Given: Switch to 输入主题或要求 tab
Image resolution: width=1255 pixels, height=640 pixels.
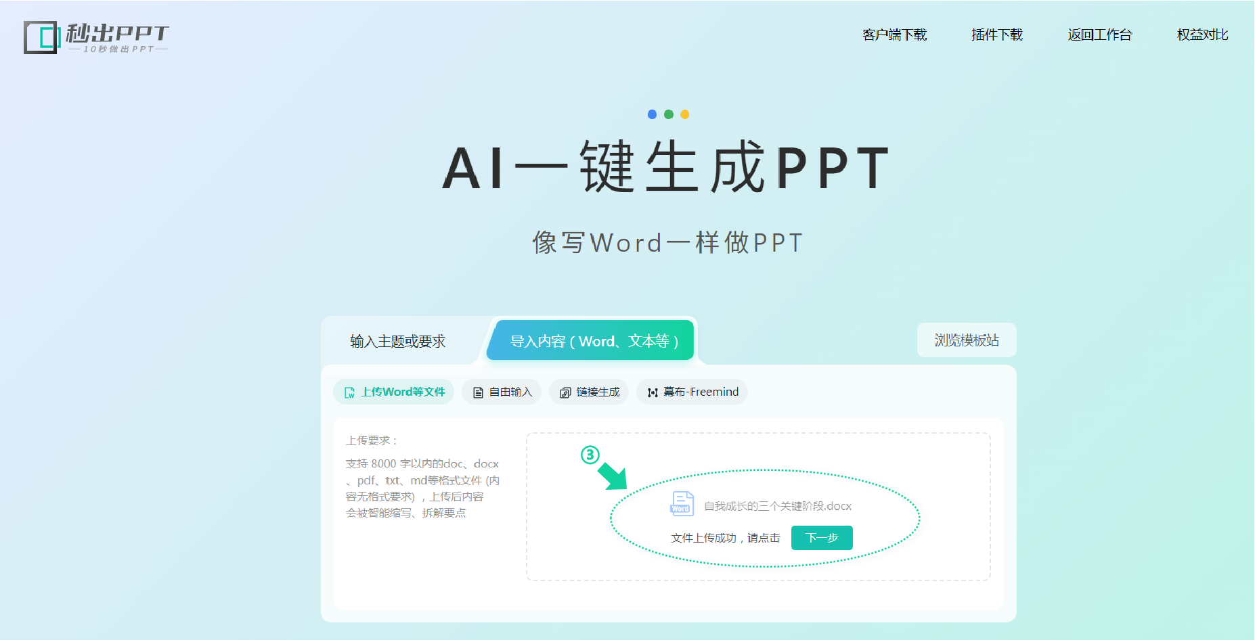Looking at the screenshot, I should point(398,341).
